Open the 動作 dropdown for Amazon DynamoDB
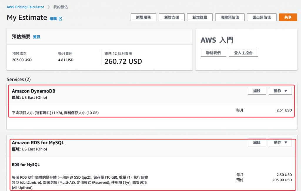The image size is (301, 191). pos(280,91)
